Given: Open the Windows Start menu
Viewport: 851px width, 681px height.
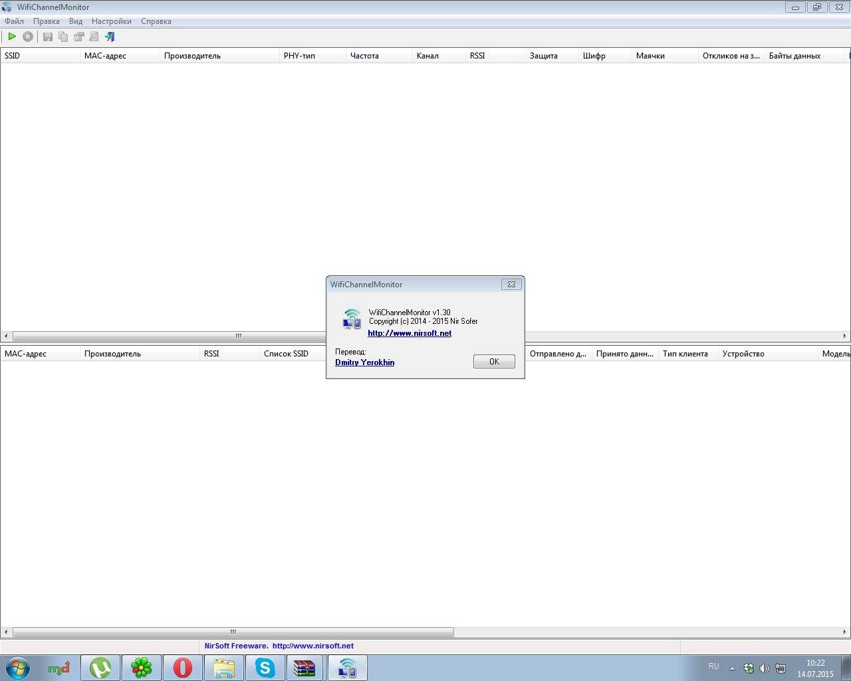Looking at the screenshot, I should point(18,668).
